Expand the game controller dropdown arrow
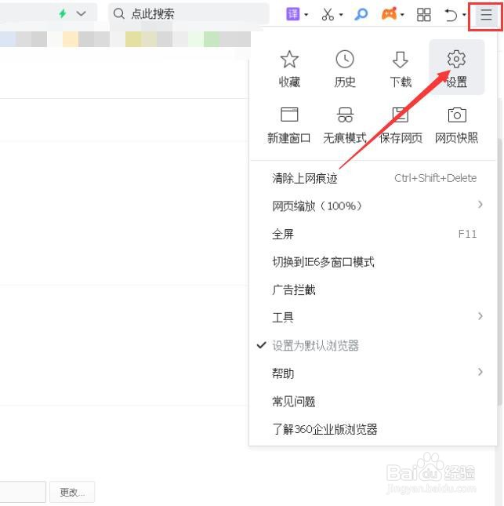Image resolution: width=504 pixels, height=506 pixels. coord(402,15)
